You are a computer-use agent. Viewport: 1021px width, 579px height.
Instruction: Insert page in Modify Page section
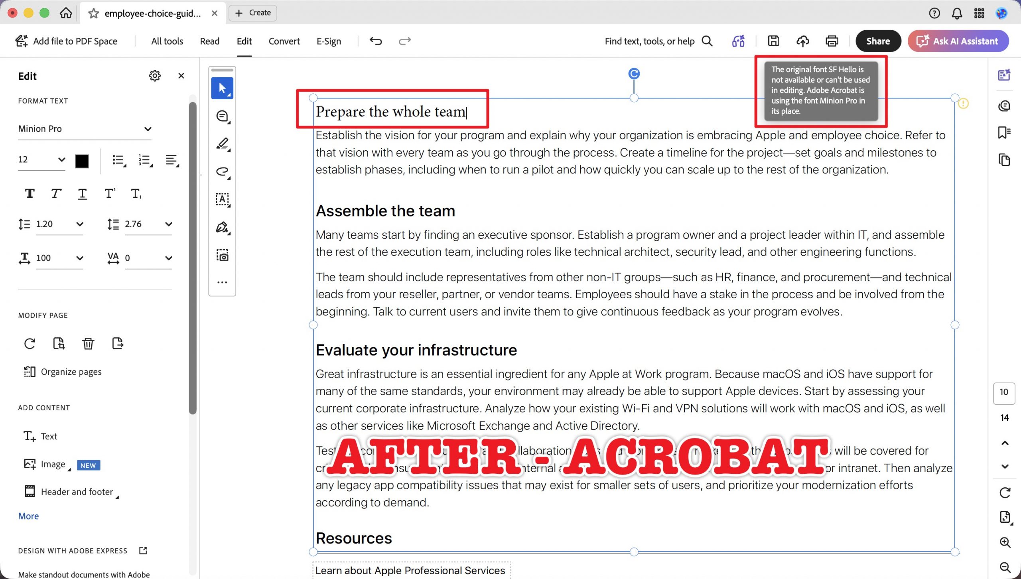[59, 343]
